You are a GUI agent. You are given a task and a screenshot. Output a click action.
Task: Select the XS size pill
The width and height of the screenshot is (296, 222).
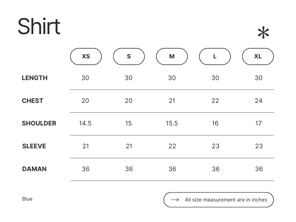tap(86, 56)
